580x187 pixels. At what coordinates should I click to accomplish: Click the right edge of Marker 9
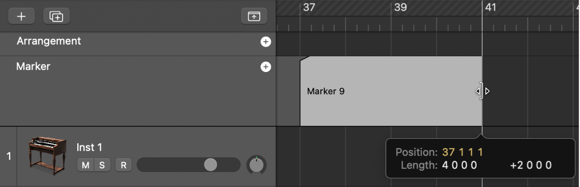tap(481, 91)
